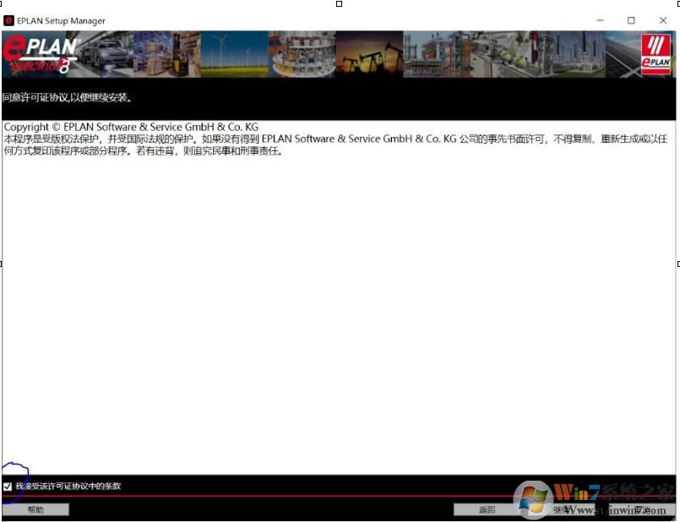
Task: Click the red EPLAN logo badge
Action: [656, 54]
